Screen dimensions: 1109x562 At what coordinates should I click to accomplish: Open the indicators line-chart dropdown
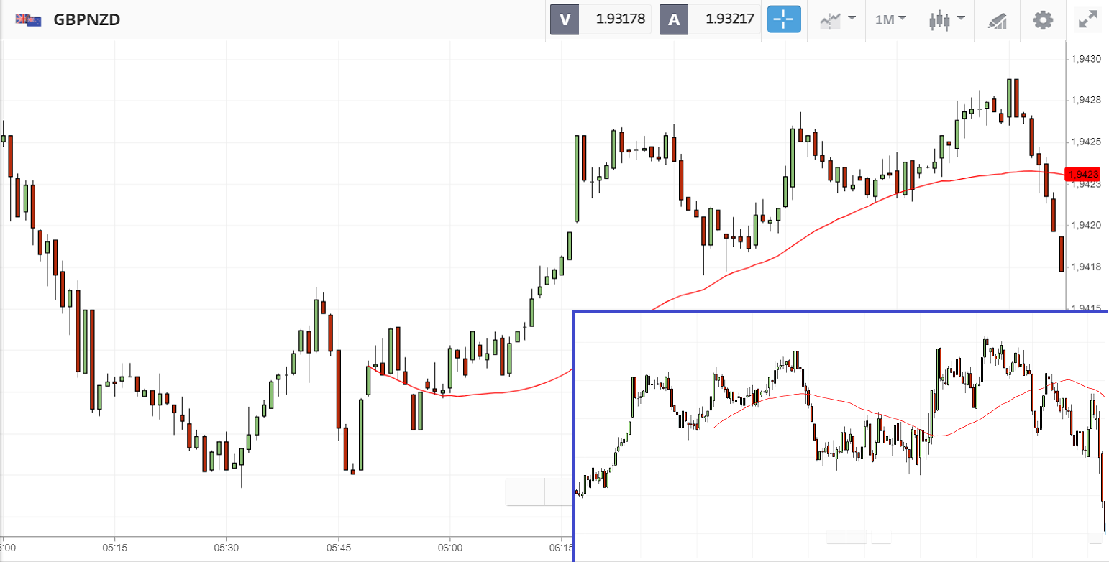[838, 19]
